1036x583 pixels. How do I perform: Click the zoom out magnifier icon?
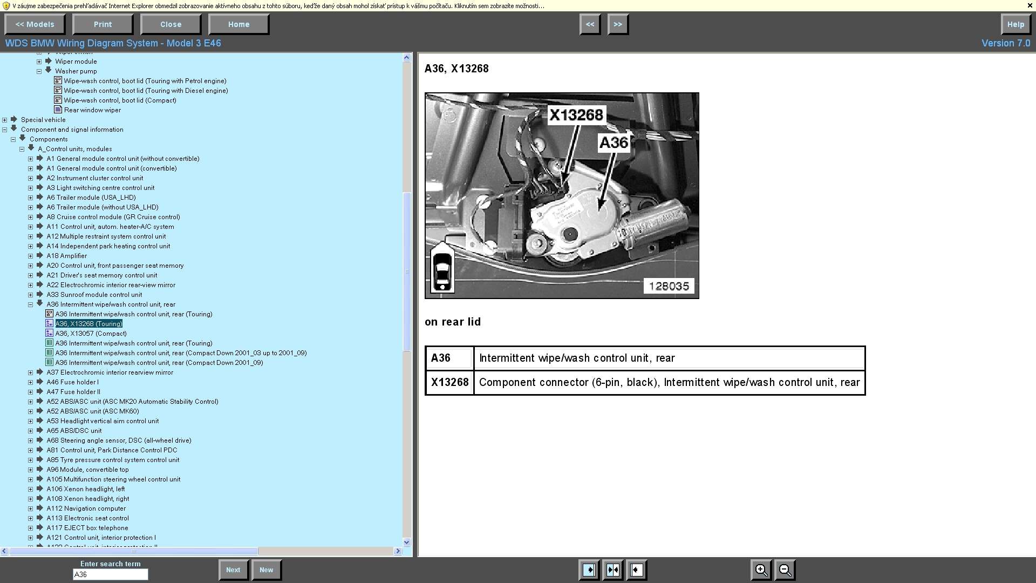785,570
